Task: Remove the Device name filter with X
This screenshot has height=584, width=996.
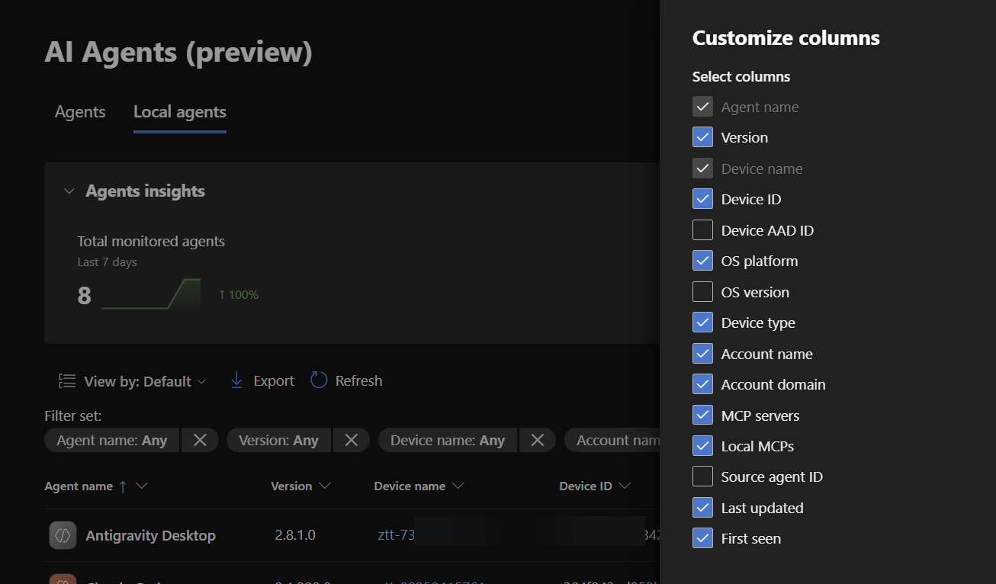Action: click(537, 440)
